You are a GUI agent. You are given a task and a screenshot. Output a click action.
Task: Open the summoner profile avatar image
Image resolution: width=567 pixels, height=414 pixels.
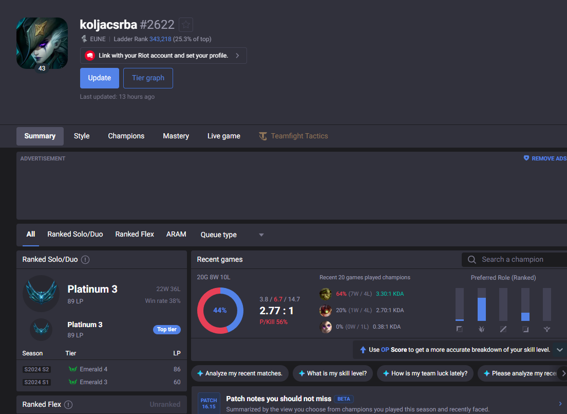point(42,43)
